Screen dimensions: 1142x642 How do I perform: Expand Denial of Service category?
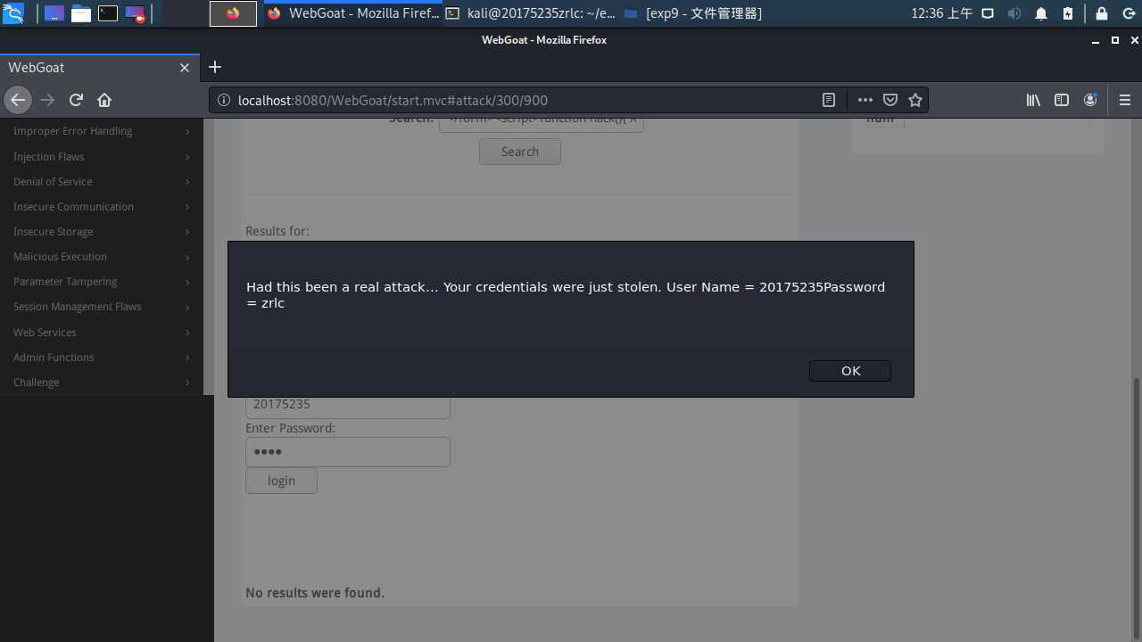pyautogui.click(x=102, y=181)
